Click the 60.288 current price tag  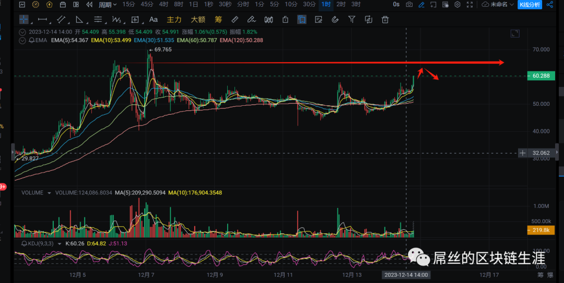[x=541, y=76]
